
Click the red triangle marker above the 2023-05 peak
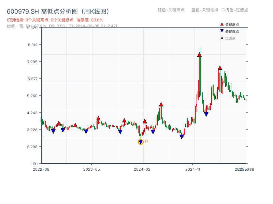tap(99, 118)
